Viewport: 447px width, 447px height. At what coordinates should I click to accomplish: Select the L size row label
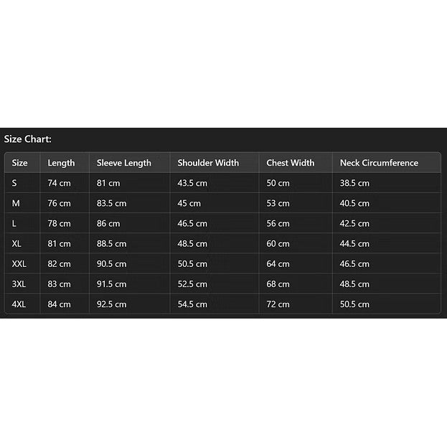[14, 224]
